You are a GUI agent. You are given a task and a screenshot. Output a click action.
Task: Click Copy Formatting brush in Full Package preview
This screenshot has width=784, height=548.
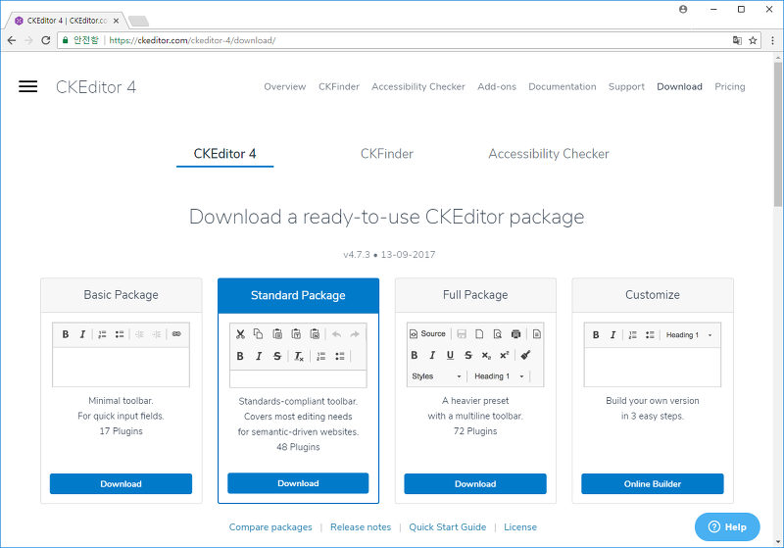coord(525,355)
